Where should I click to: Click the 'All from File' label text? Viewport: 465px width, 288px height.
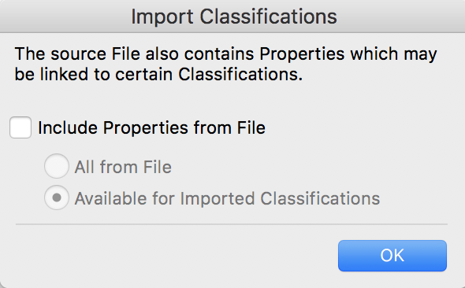pos(123,167)
